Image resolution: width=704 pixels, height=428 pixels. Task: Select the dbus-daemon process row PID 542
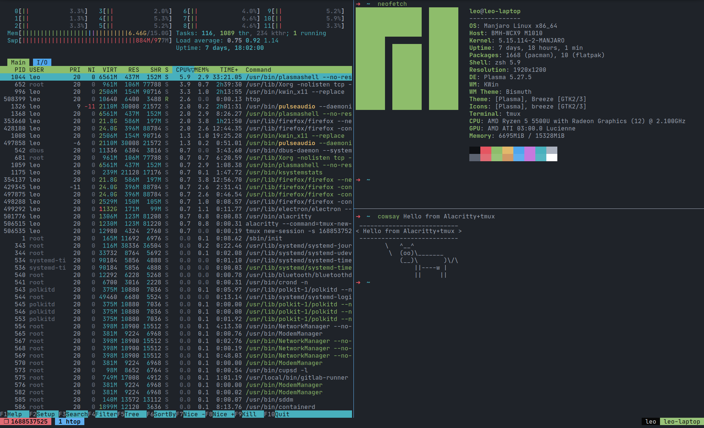tap(176, 150)
